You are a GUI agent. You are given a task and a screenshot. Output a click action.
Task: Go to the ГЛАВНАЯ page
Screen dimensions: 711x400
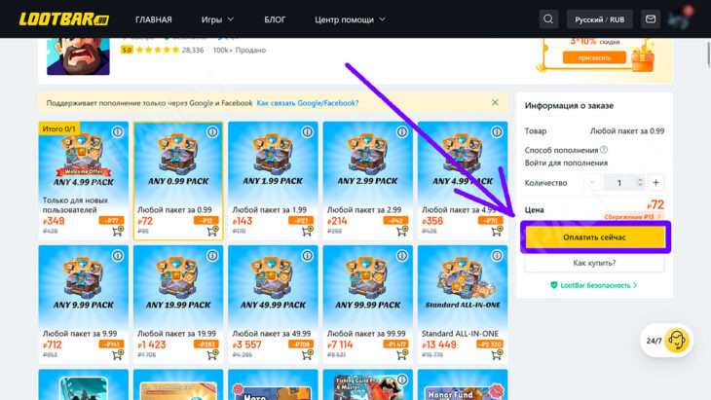tap(154, 19)
